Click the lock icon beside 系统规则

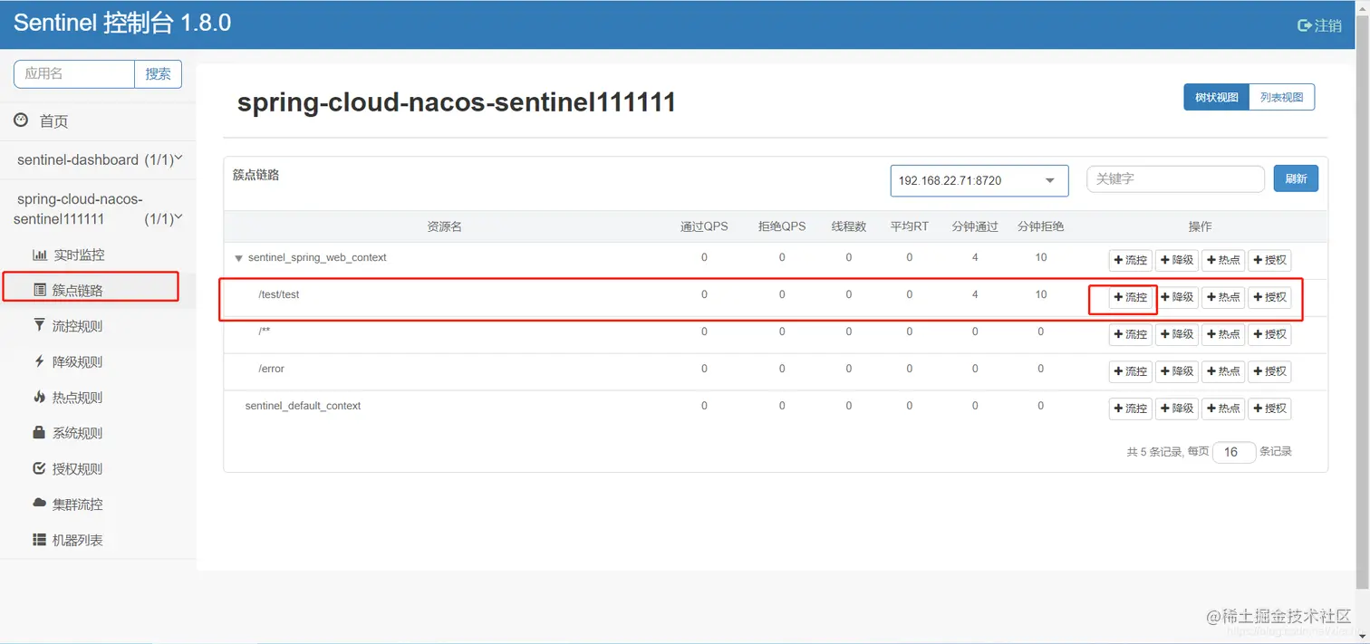(39, 433)
